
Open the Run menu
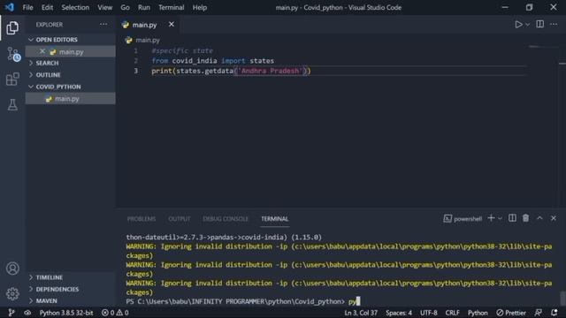pyautogui.click(x=143, y=7)
